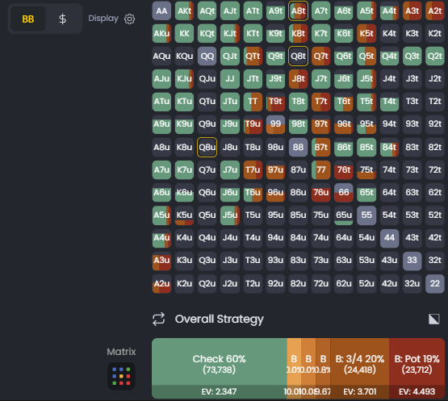Viewport: 448px width, 401px height.
Task: Select the Check 60% strategy bar
Action: [x=219, y=368]
